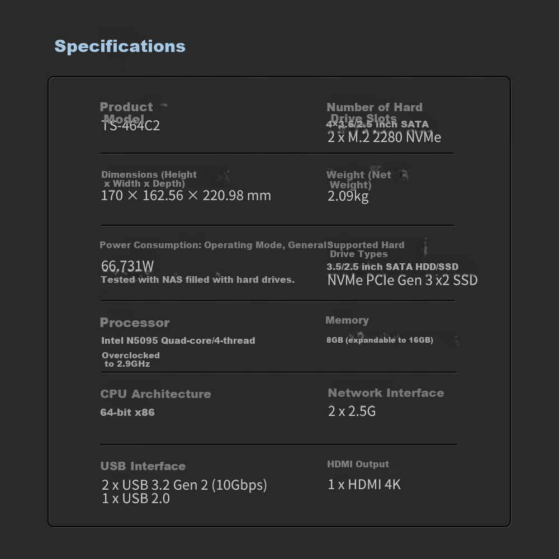Image resolution: width=559 pixels, height=559 pixels.
Task: Click the NVMe PCIe Gen 3 x2 SSD text
Action: [x=402, y=280]
